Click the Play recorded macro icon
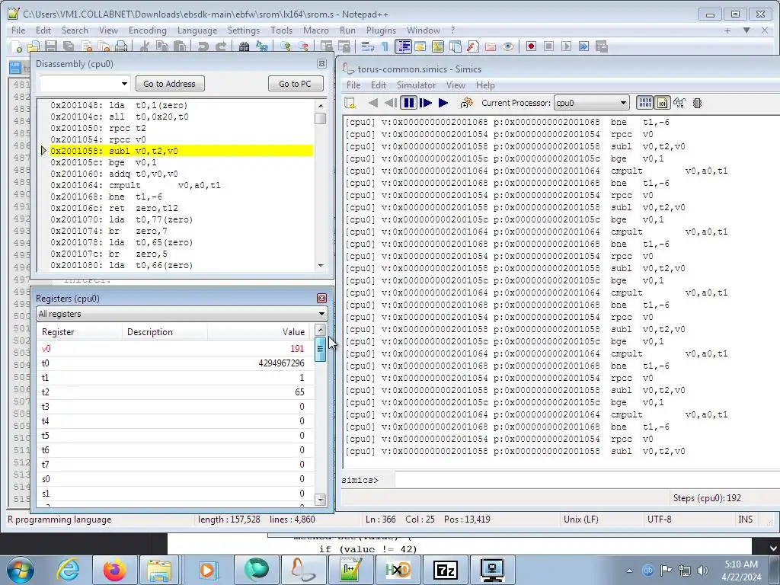Image resolution: width=780 pixels, height=585 pixels. [x=566, y=46]
